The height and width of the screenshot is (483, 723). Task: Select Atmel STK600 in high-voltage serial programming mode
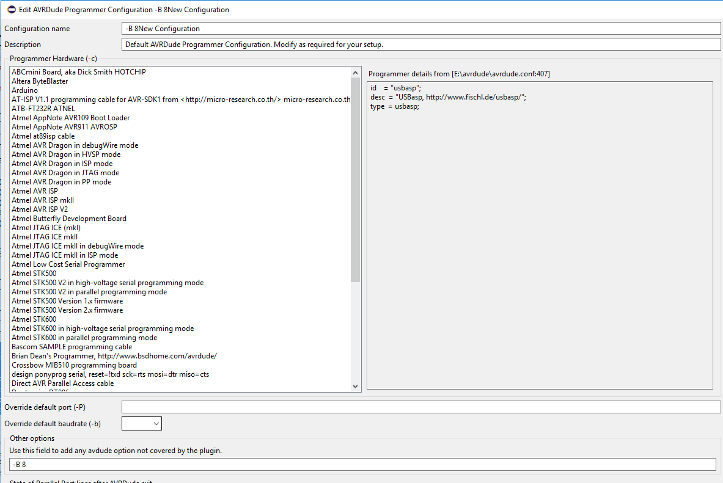[x=102, y=328]
